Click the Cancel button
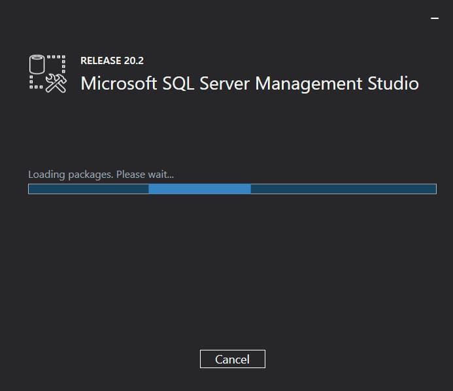The image size is (453, 391). pos(233,359)
